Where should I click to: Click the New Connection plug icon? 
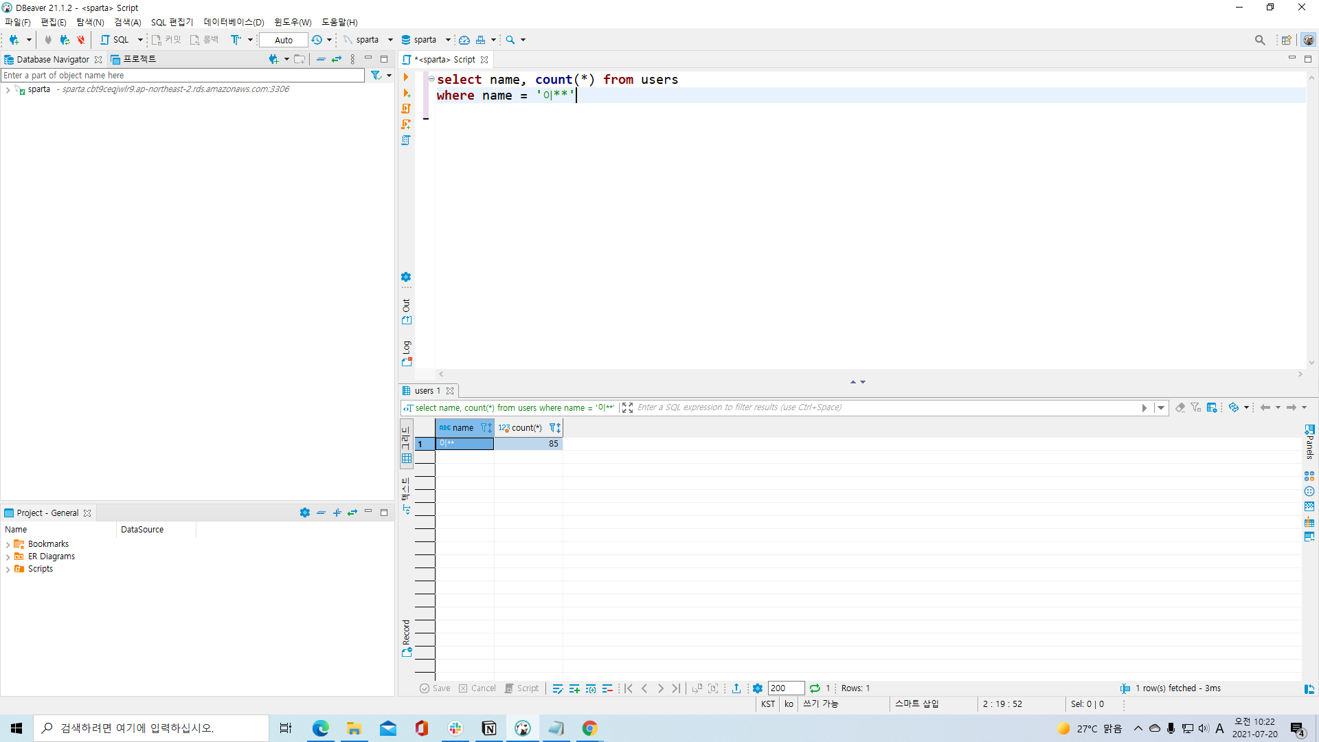point(14,40)
